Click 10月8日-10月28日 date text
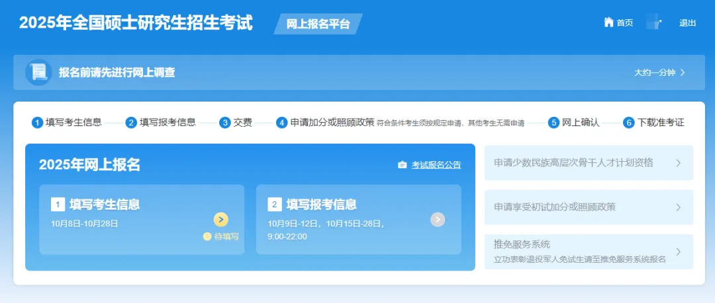 pos(85,223)
